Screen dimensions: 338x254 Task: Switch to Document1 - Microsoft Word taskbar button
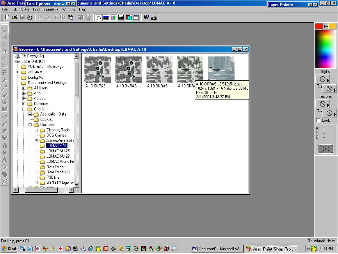[217, 249]
